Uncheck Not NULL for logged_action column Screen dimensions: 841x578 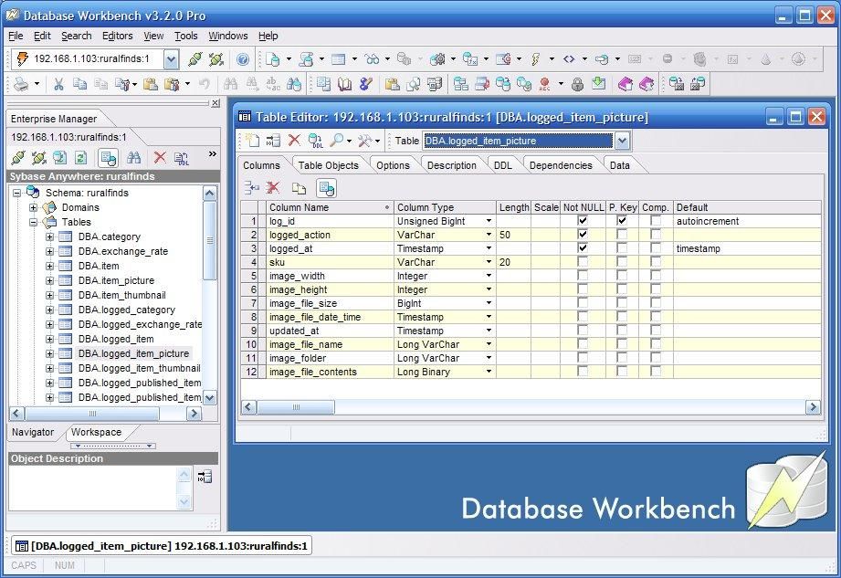pos(583,235)
